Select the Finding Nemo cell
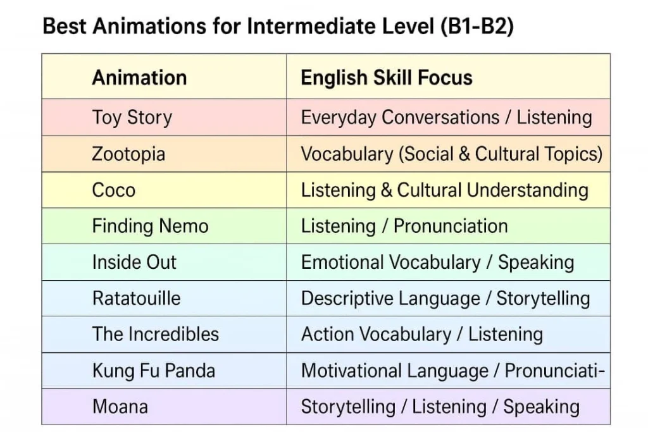The height and width of the screenshot is (432, 648). [x=164, y=226]
